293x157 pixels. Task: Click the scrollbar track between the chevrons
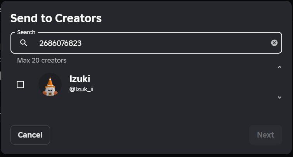coord(279,82)
